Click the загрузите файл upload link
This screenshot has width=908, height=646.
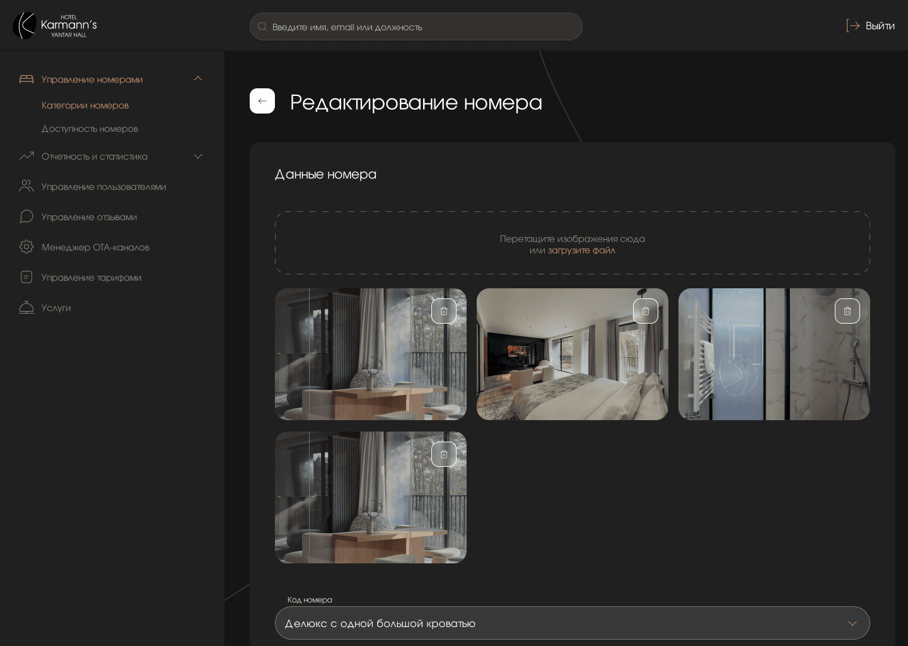(581, 250)
